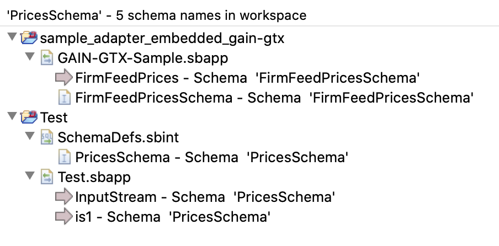Collapse the Test project node
499x246 pixels.
tap(12, 117)
